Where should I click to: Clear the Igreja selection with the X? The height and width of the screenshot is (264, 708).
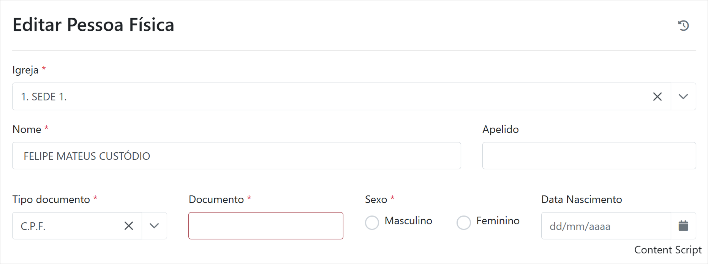point(657,97)
